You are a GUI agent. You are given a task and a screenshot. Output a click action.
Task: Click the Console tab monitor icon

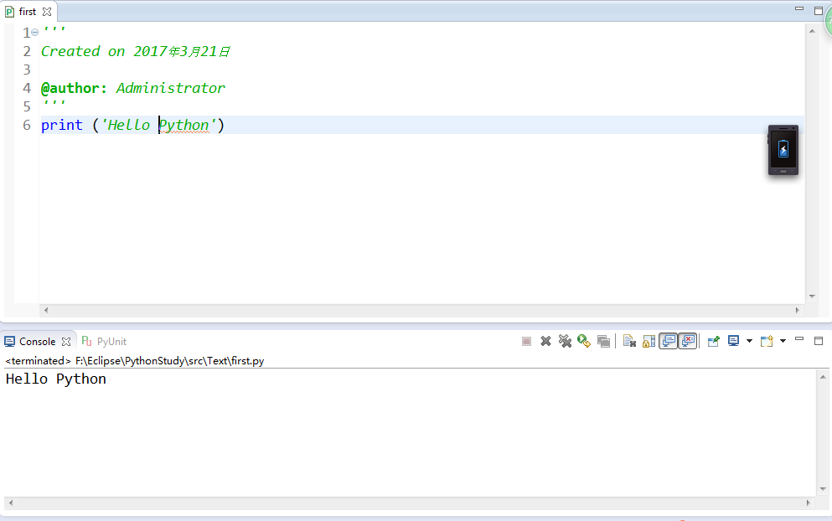(9, 342)
